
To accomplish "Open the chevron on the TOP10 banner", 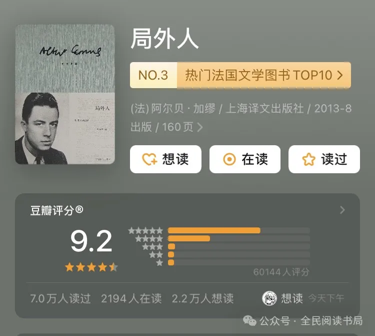I will tap(340, 75).
